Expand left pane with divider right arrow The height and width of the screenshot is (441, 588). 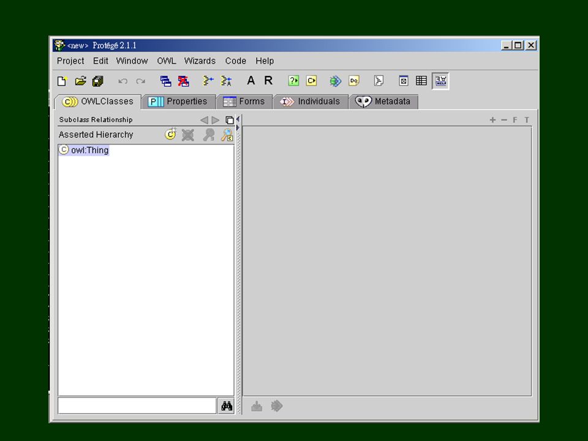click(x=238, y=128)
